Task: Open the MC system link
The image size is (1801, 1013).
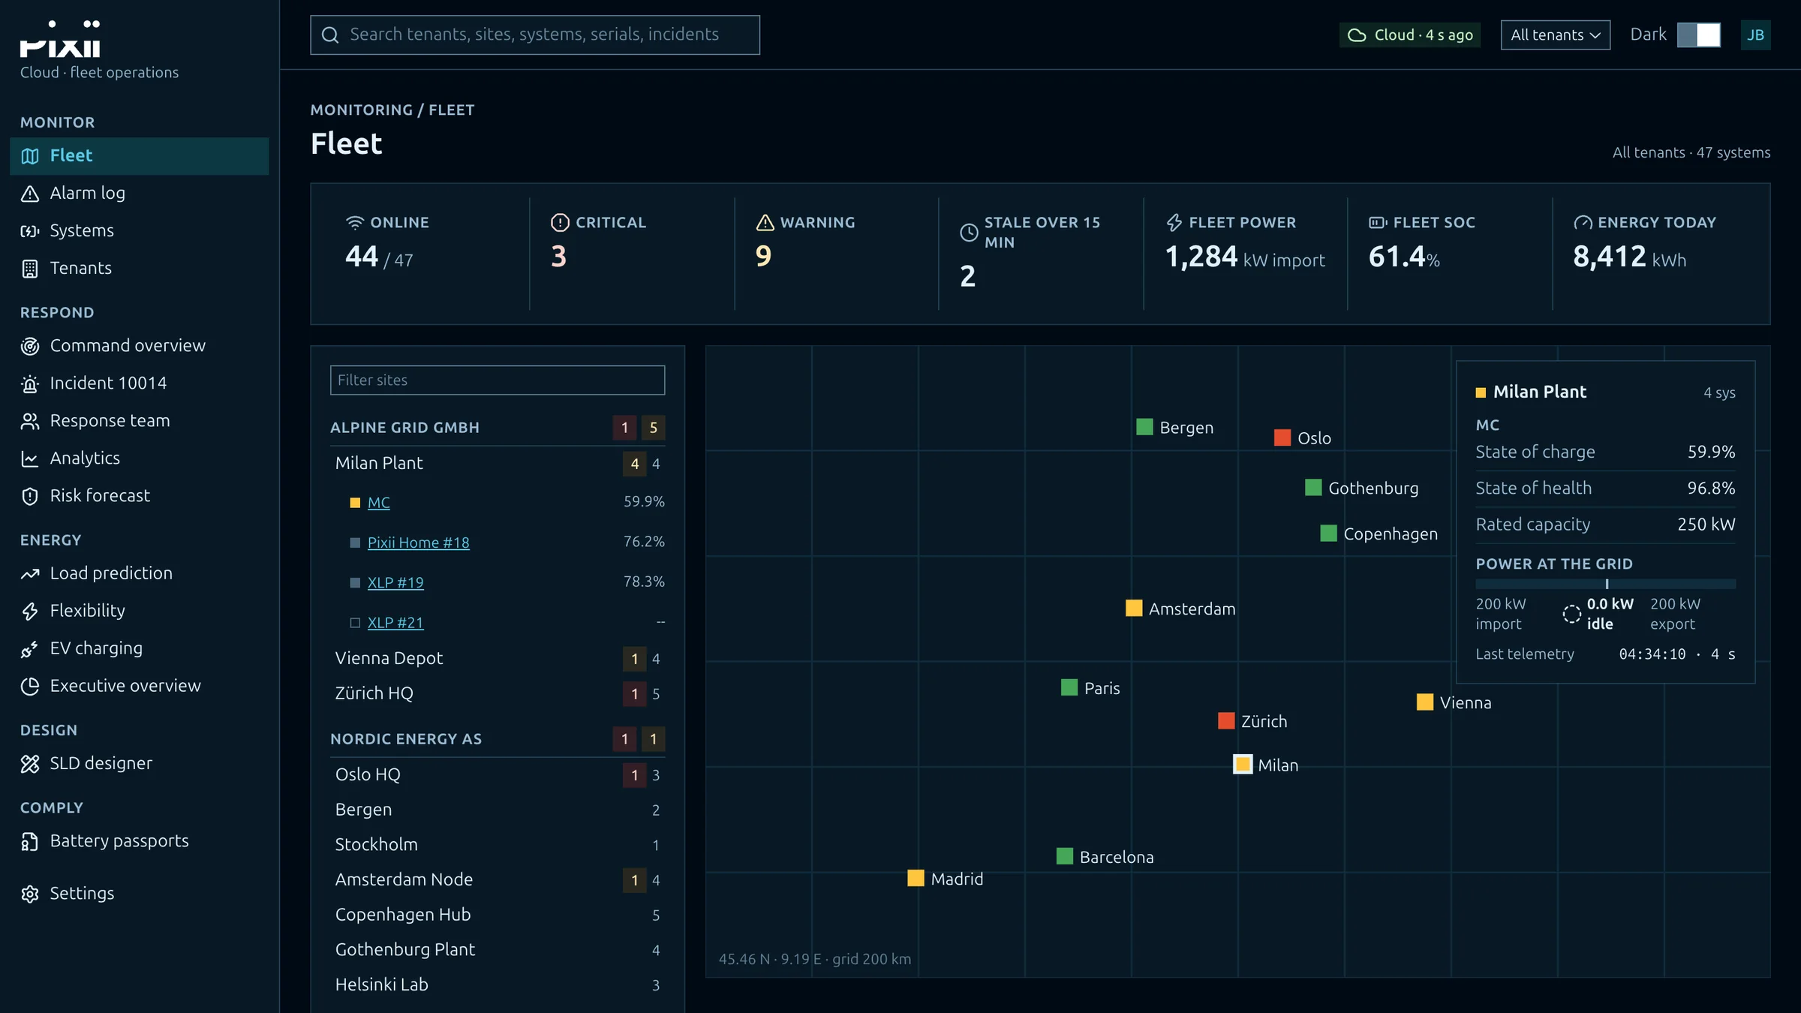Action: tap(378, 502)
